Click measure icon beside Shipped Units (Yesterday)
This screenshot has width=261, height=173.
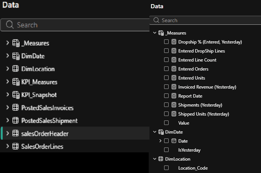coord(174,114)
